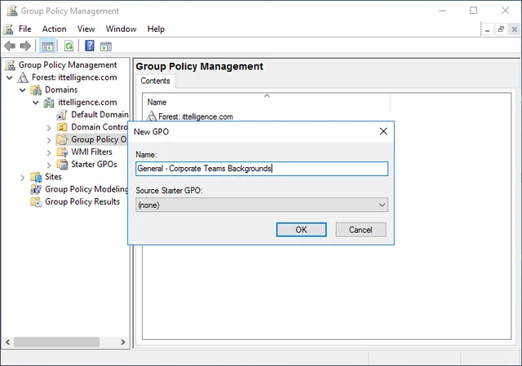Click the tree scrollbar right arrow
The width and height of the screenshot is (522, 366).
coord(123,342)
